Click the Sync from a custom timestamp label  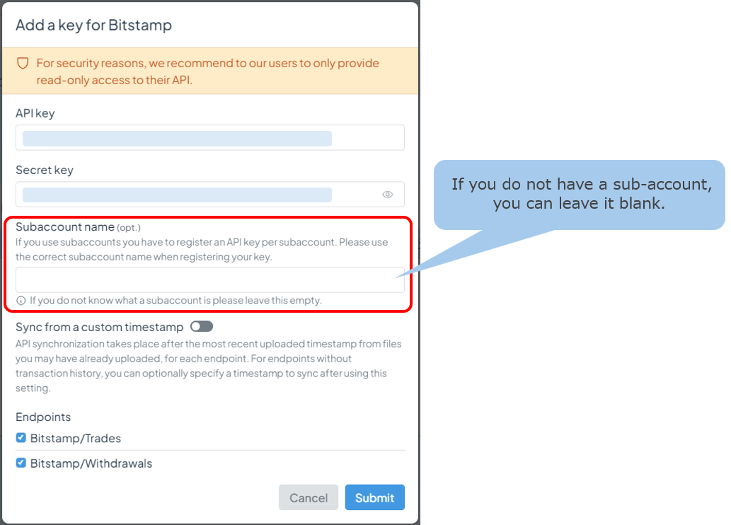coord(99,328)
